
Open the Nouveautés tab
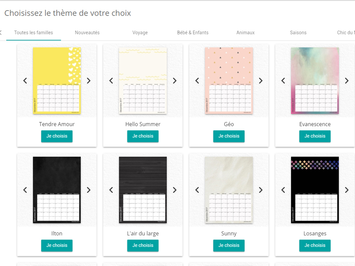click(x=87, y=32)
